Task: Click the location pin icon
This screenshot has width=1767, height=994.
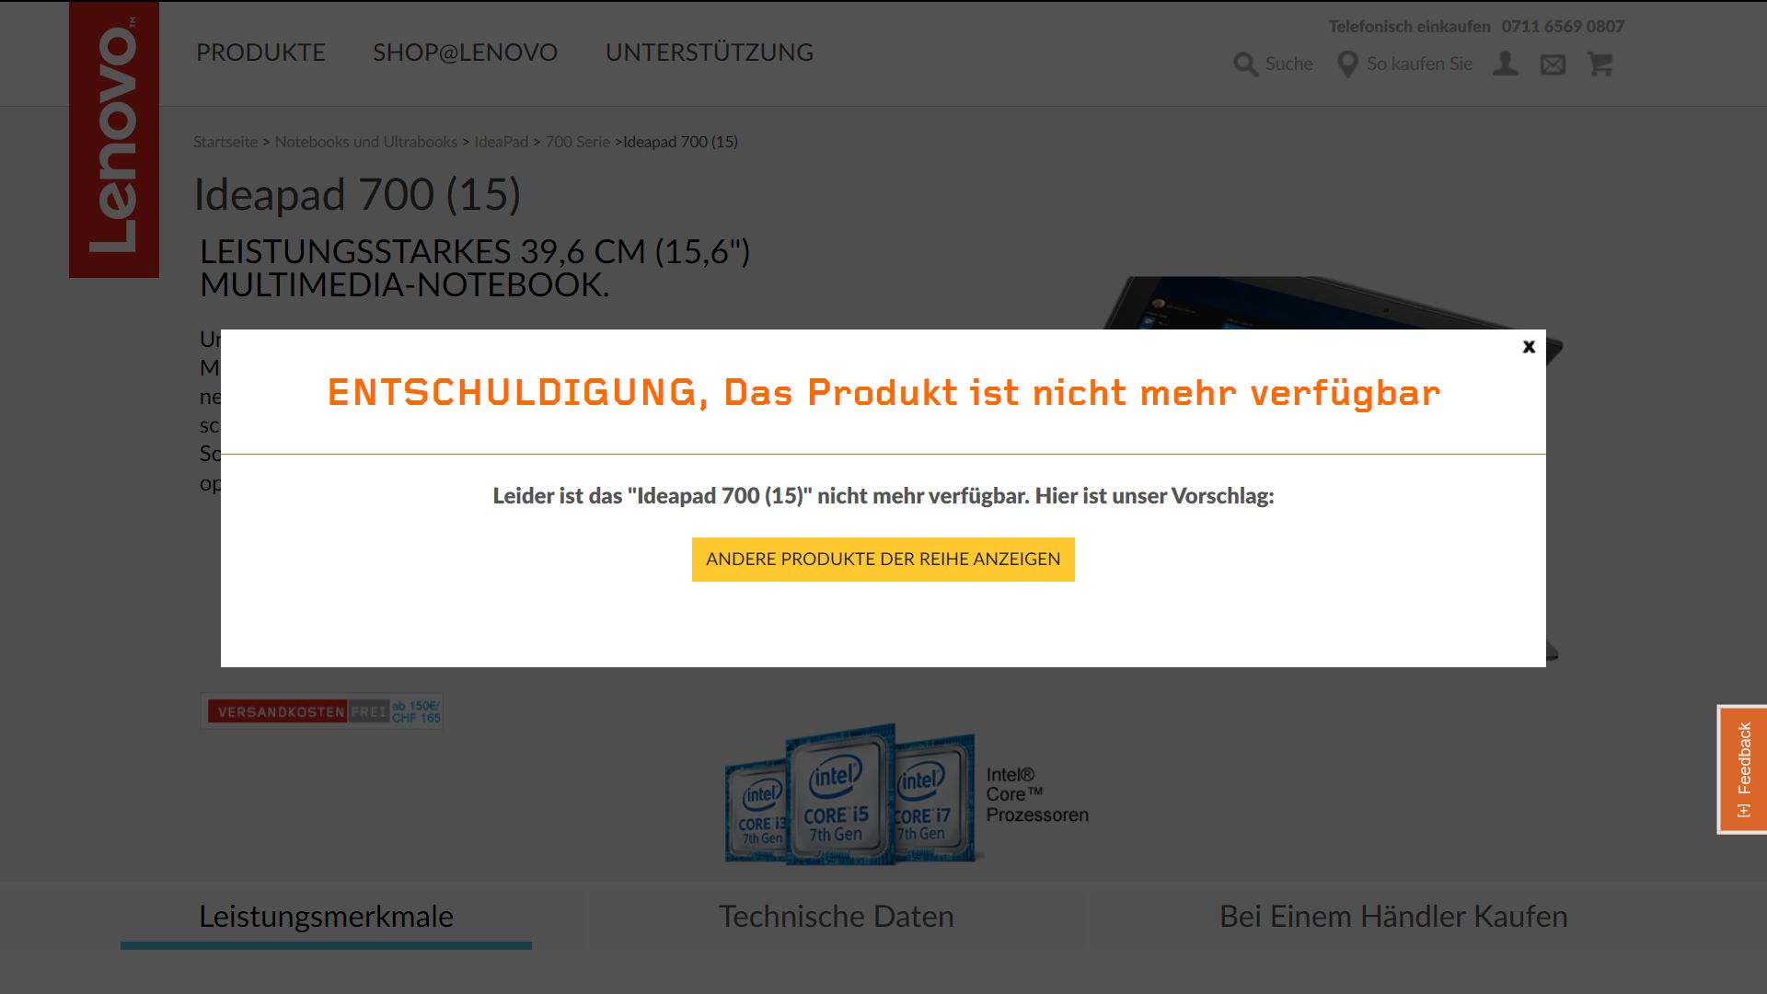Action: click(x=1347, y=64)
